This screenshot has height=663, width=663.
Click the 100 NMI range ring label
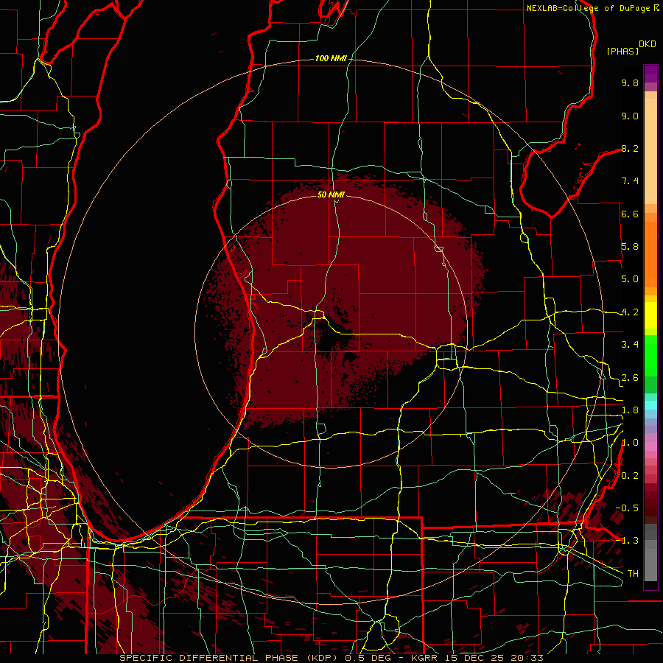point(331,58)
